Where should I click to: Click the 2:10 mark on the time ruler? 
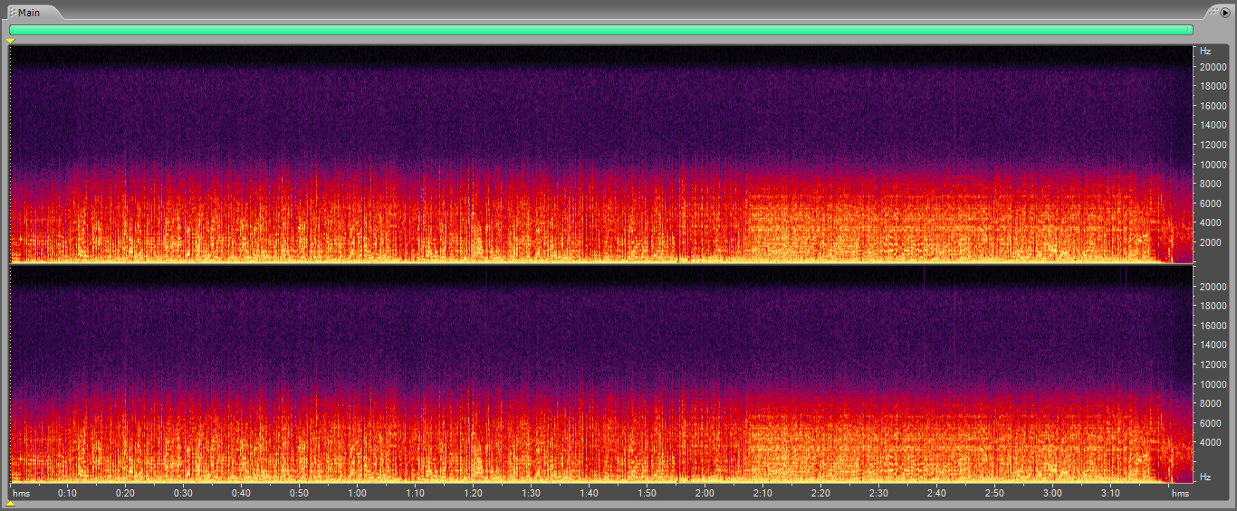pyautogui.click(x=762, y=493)
